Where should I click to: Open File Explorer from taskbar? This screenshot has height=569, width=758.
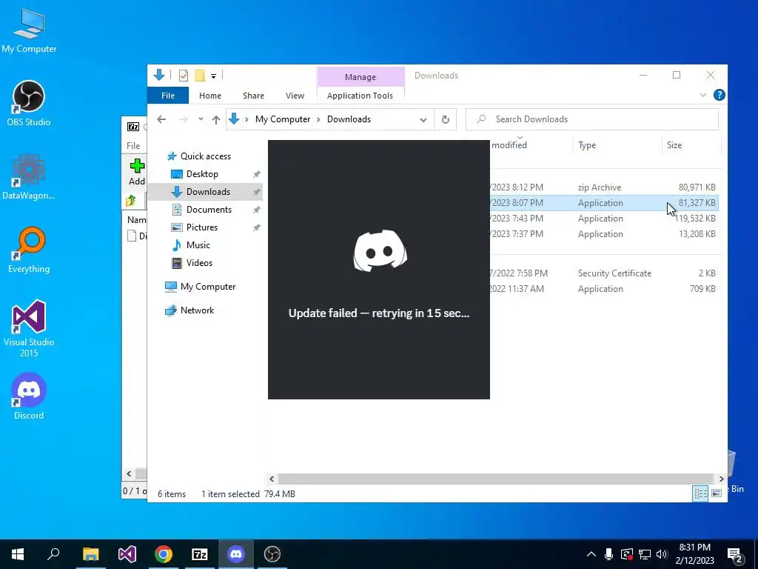(x=90, y=554)
